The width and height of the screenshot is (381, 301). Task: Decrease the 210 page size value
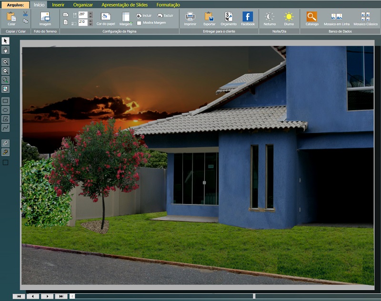click(90, 24)
